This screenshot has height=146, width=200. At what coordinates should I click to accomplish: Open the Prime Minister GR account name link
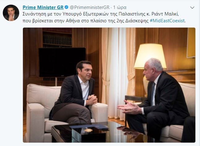click(x=43, y=7)
